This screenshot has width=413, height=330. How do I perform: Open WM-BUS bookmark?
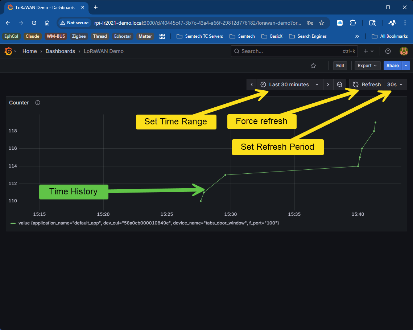coord(56,36)
